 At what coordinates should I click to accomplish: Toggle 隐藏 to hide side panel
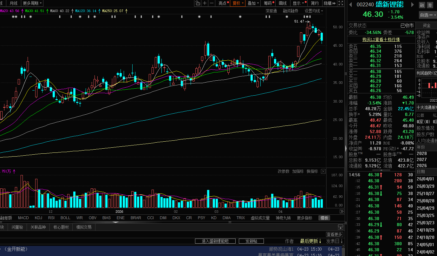coord(329,3)
